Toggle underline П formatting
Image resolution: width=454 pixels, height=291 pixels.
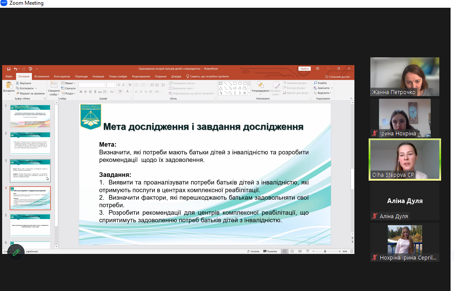point(91,92)
